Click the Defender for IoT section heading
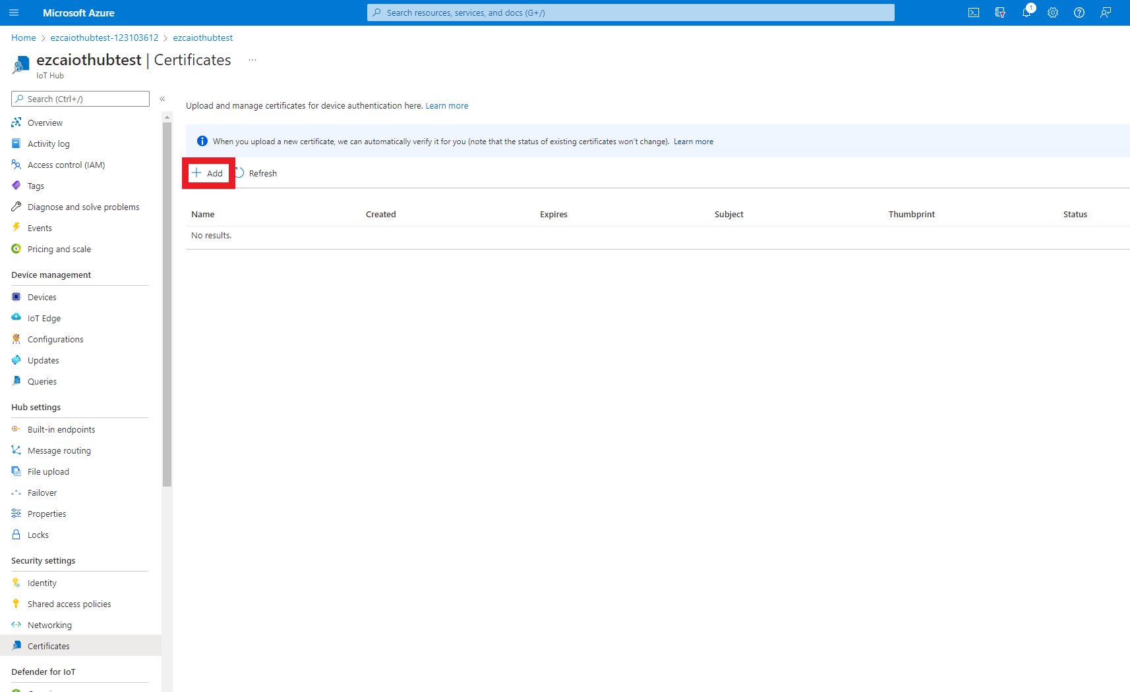 [44, 672]
